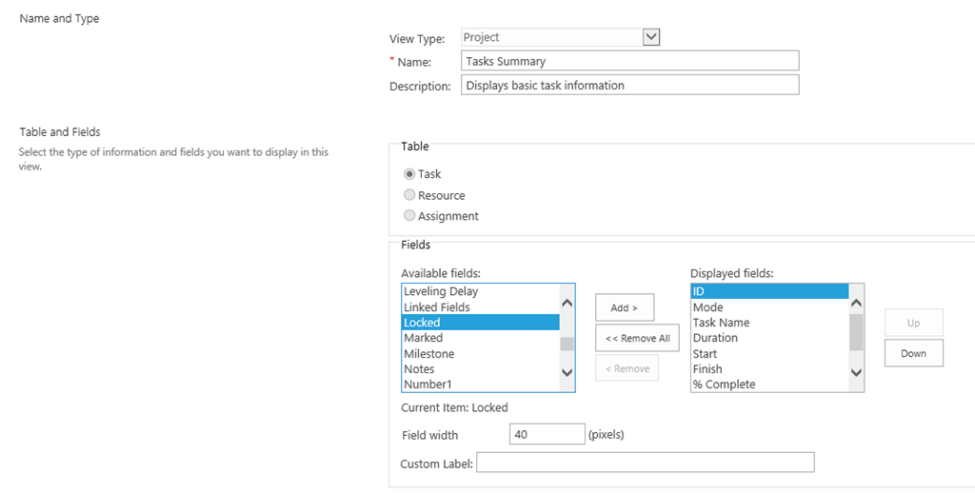Click the Name text field
This screenshot has height=493, width=975.
tap(630, 61)
